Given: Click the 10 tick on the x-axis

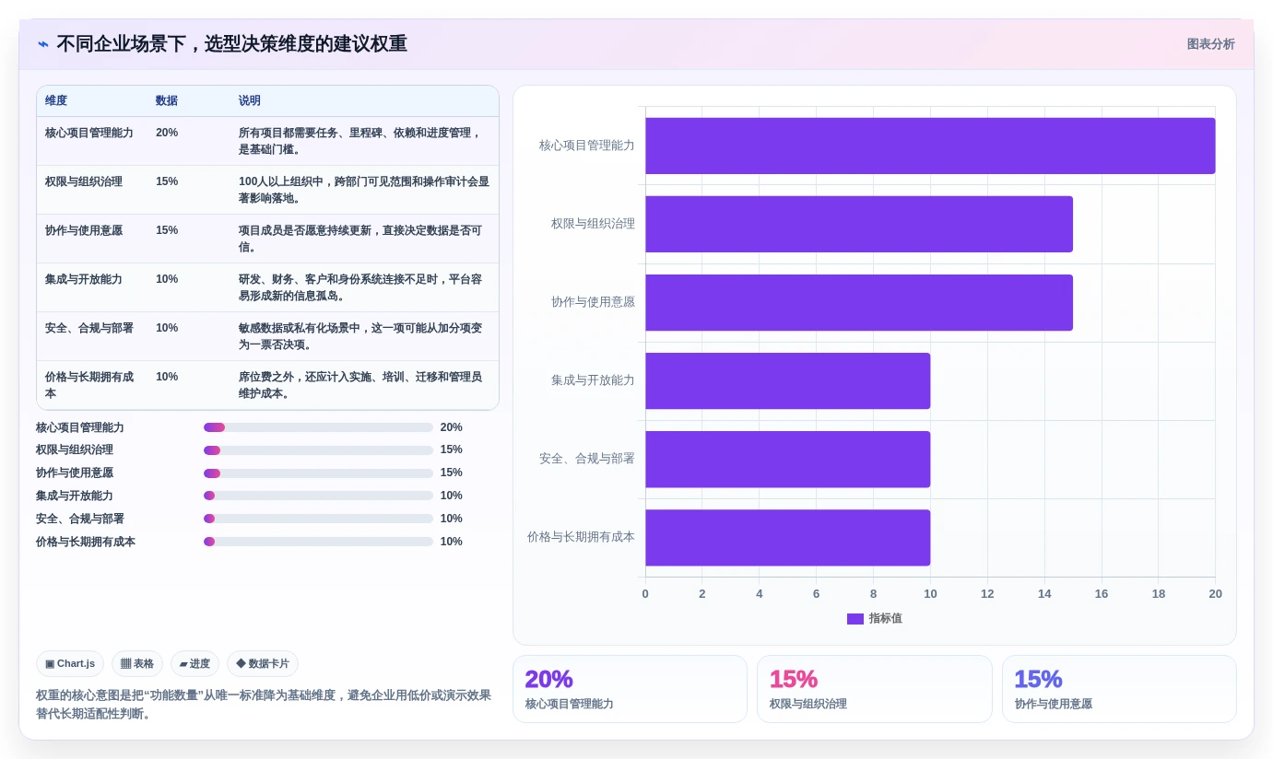Looking at the screenshot, I should click(930, 594).
